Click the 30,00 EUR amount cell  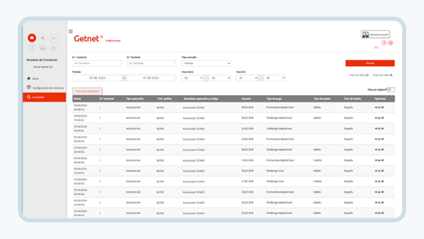[248, 192]
